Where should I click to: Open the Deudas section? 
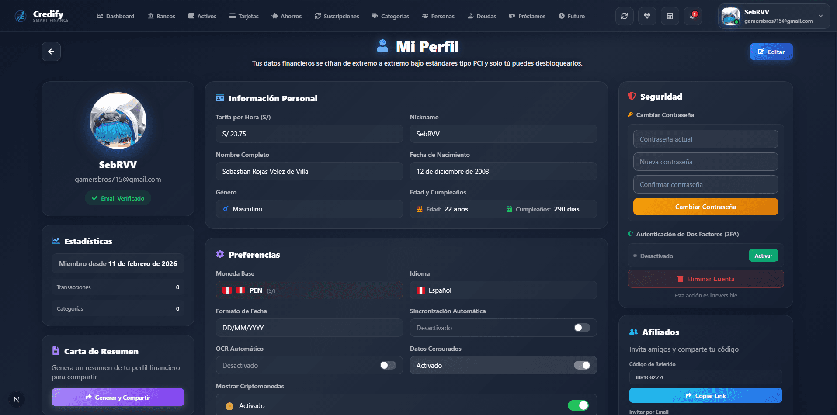(x=481, y=16)
